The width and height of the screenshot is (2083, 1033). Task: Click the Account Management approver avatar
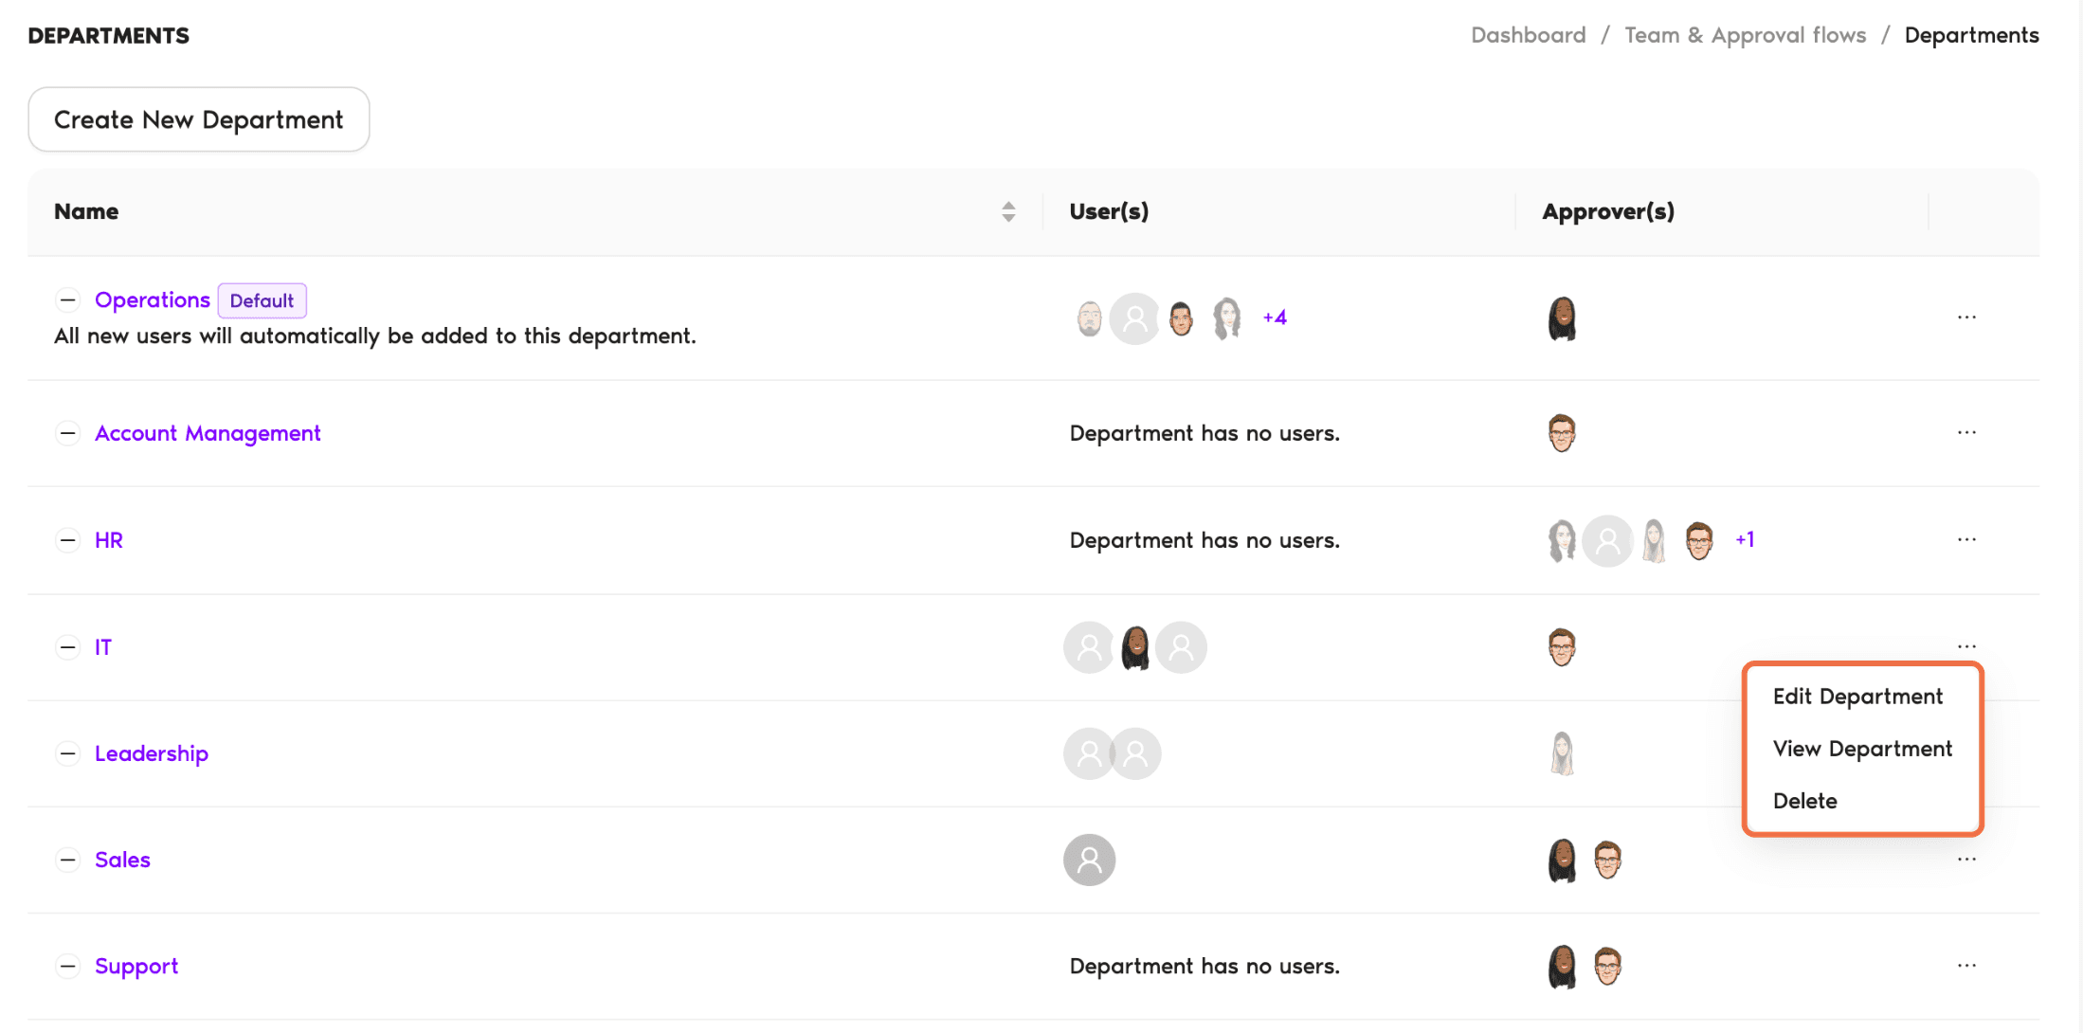coord(1562,433)
